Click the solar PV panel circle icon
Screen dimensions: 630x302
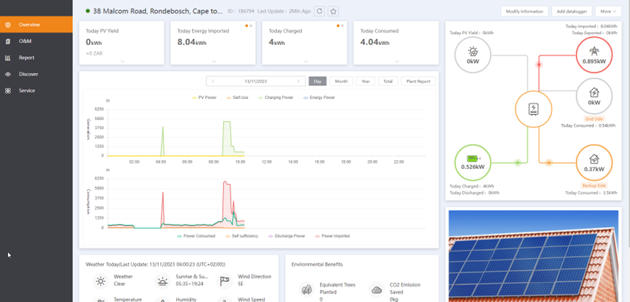coord(472,54)
